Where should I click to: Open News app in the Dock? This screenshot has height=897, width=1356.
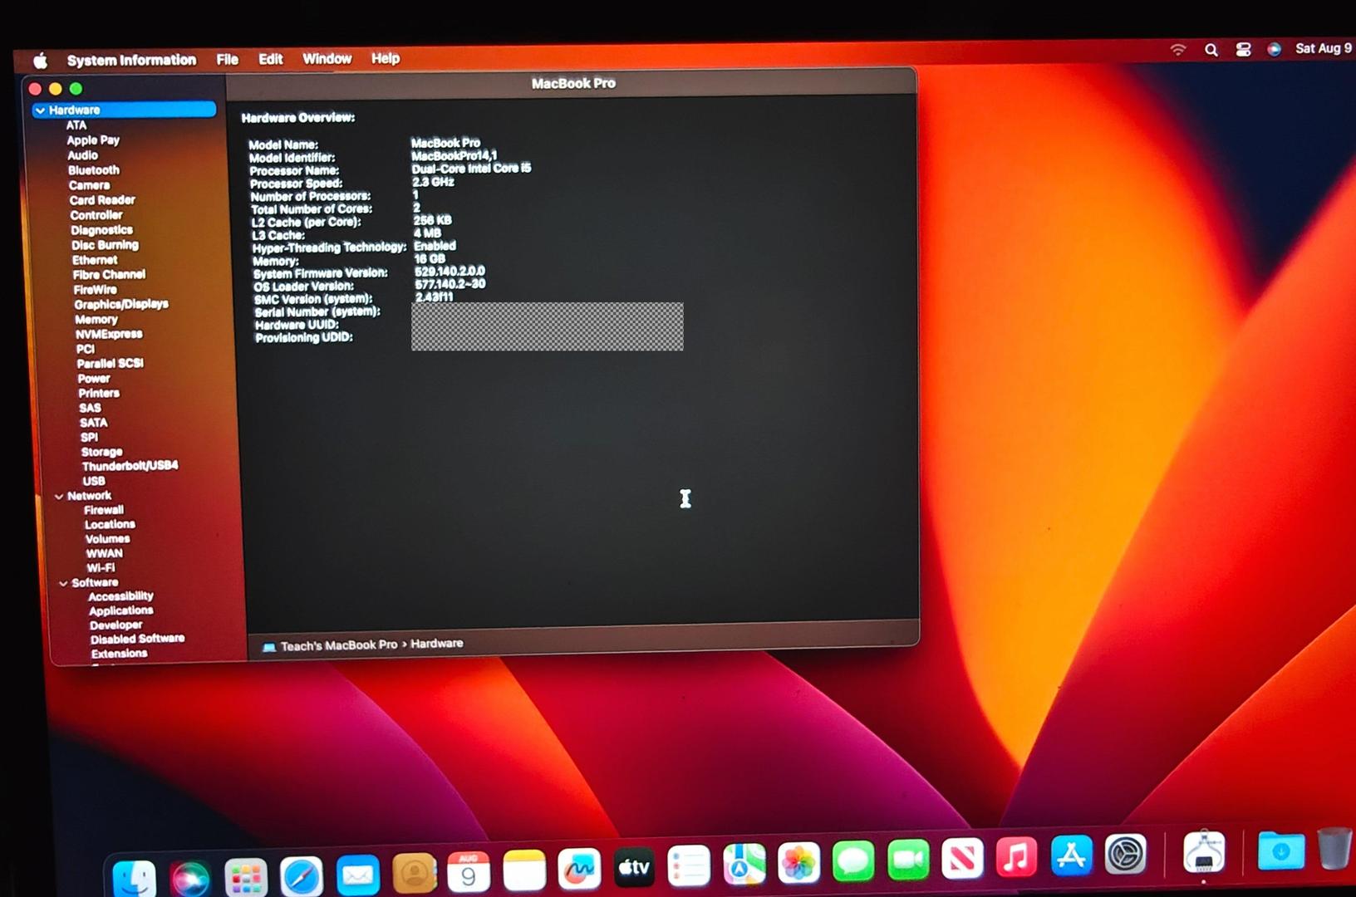(x=962, y=857)
